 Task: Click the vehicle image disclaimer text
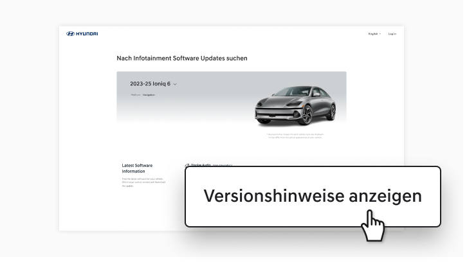pos(295,136)
